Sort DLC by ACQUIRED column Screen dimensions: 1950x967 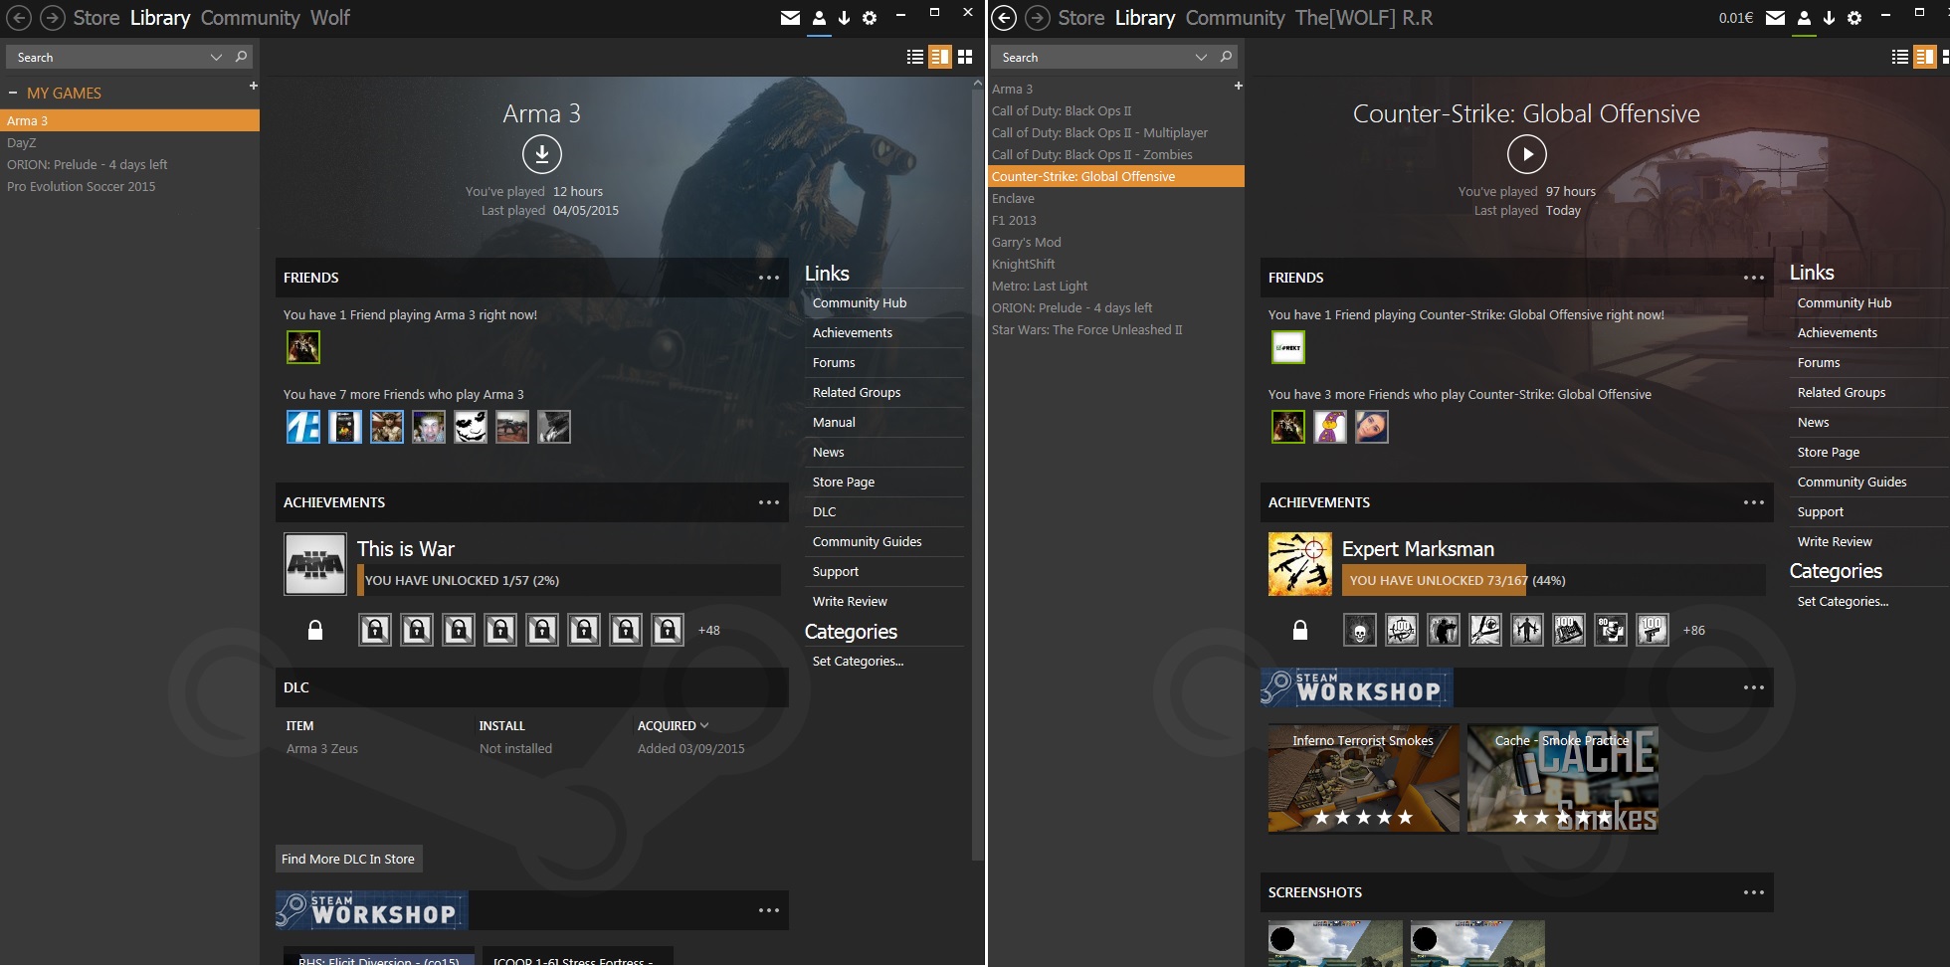(x=674, y=726)
